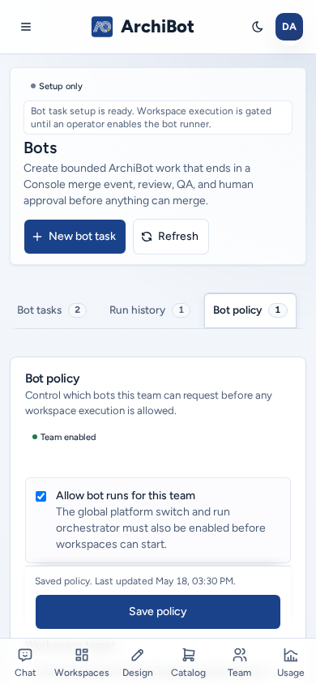Select the Bot policy tab
316x684 pixels.
coord(250,310)
